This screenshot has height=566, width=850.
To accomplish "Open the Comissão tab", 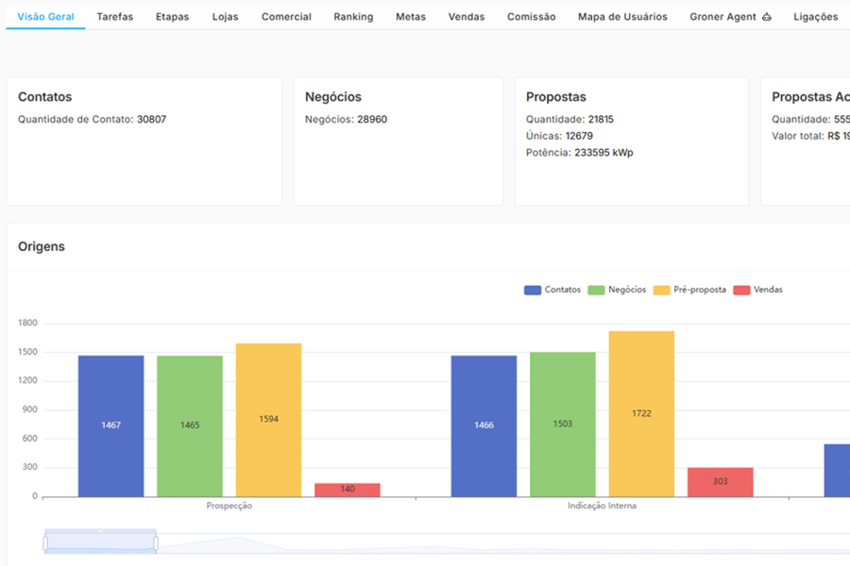I will pyautogui.click(x=531, y=16).
